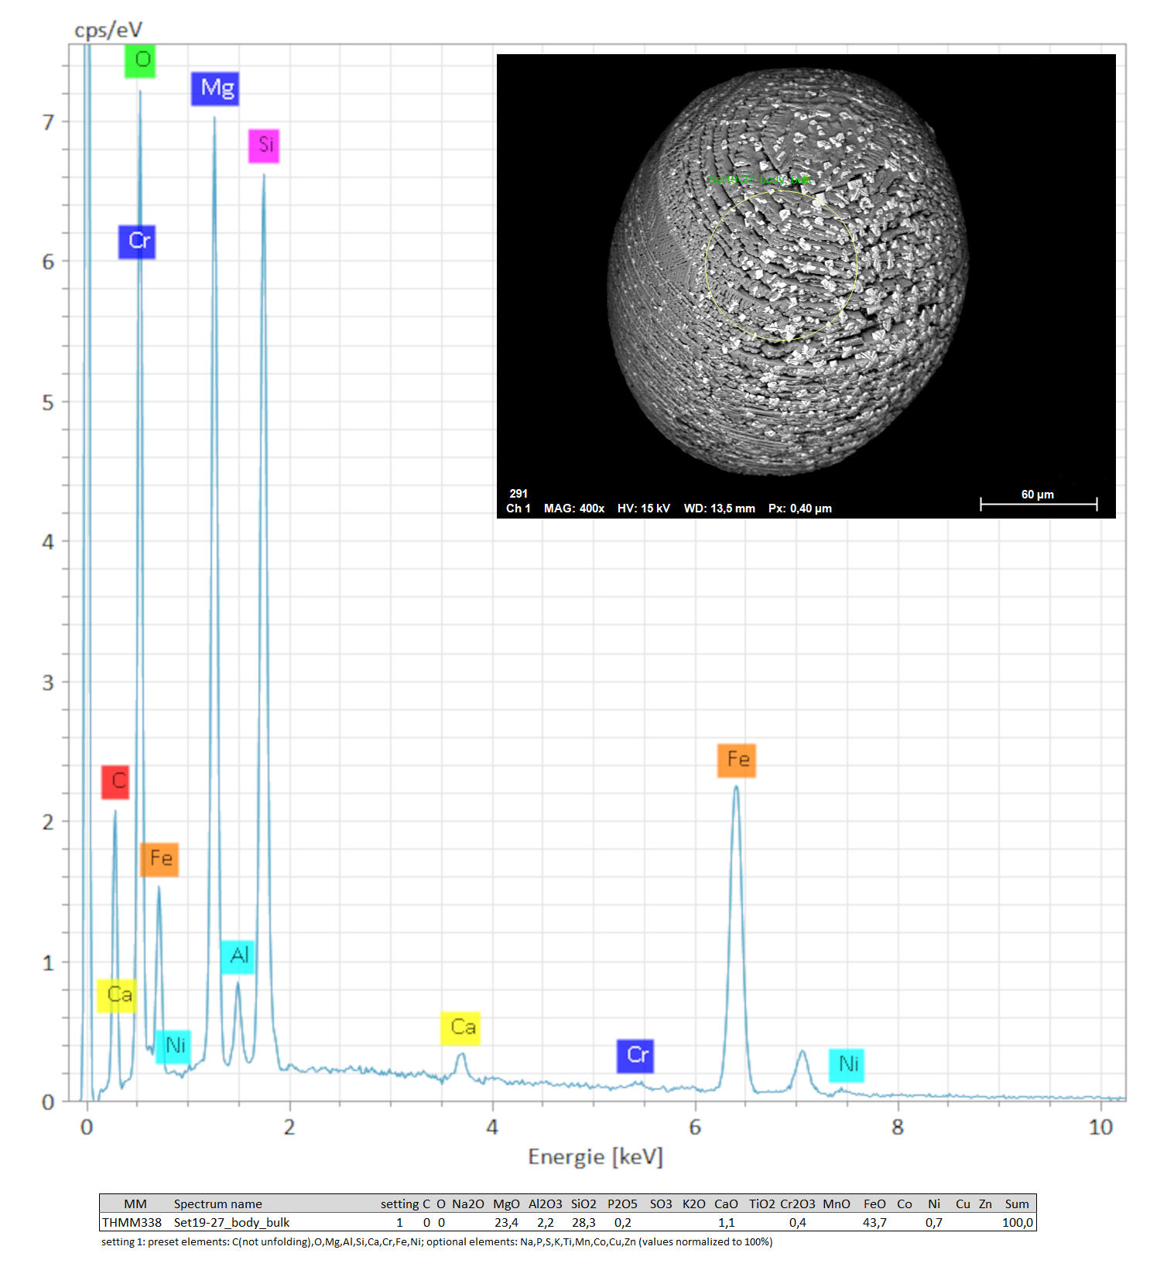This screenshot has height=1284, width=1150.
Task: Click the Ca label near 3.7 keV
Action: pyautogui.click(x=460, y=1028)
